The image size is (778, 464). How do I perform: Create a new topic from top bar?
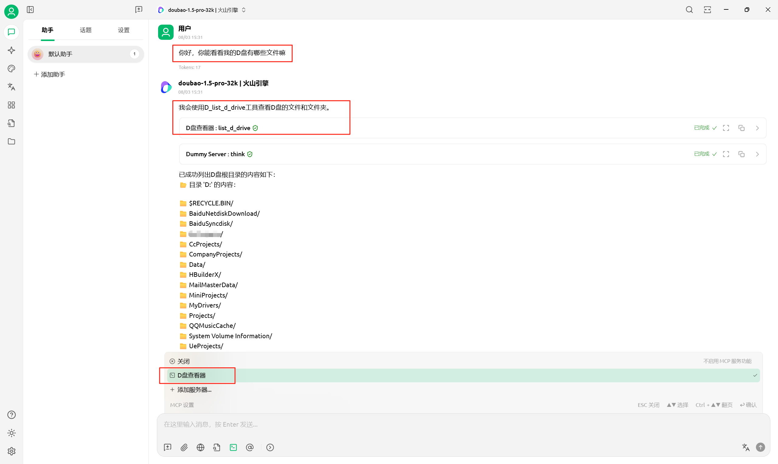pyautogui.click(x=139, y=10)
